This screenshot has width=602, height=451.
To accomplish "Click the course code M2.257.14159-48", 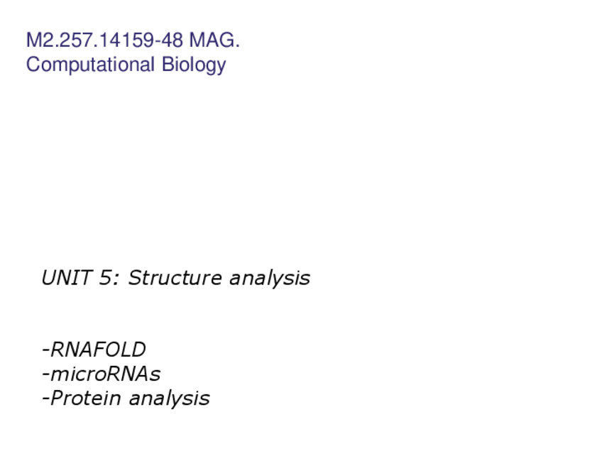I will coord(104,40).
